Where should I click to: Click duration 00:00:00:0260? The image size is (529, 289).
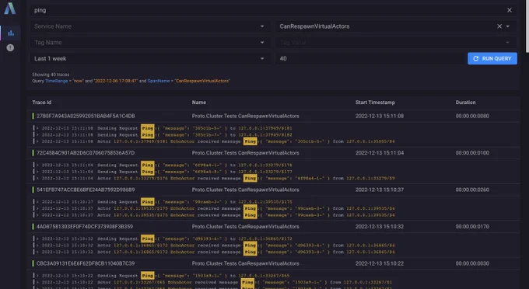[472, 190]
